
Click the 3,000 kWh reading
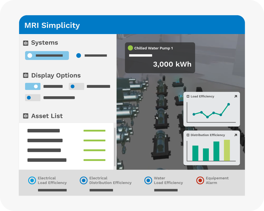tap(172, 64)
